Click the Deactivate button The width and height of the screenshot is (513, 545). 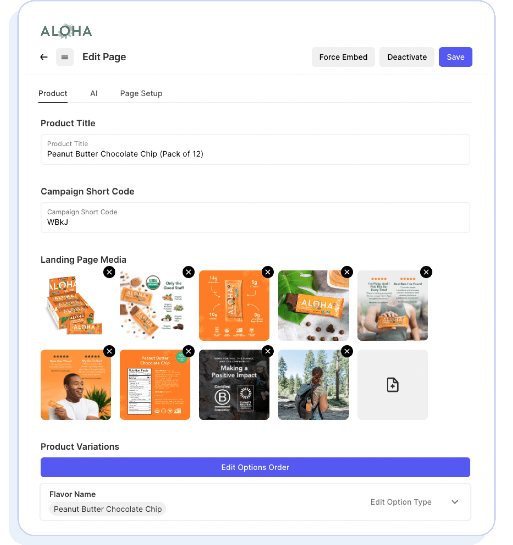click(407, 57)
